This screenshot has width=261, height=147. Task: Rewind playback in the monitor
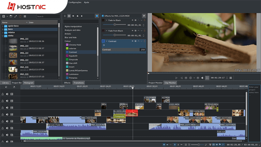[x=186, y=78]
